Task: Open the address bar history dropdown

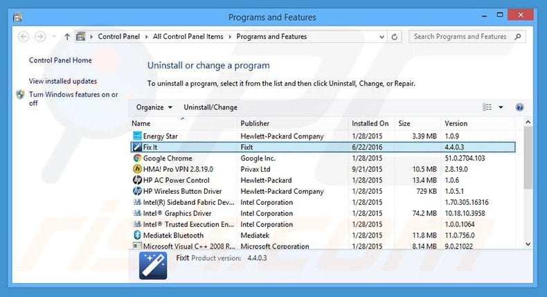Action: point(382,37)
